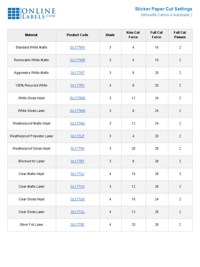Click the Silhouette Cameo 4 Autoblade 2 subtitle

pos(166,15)
